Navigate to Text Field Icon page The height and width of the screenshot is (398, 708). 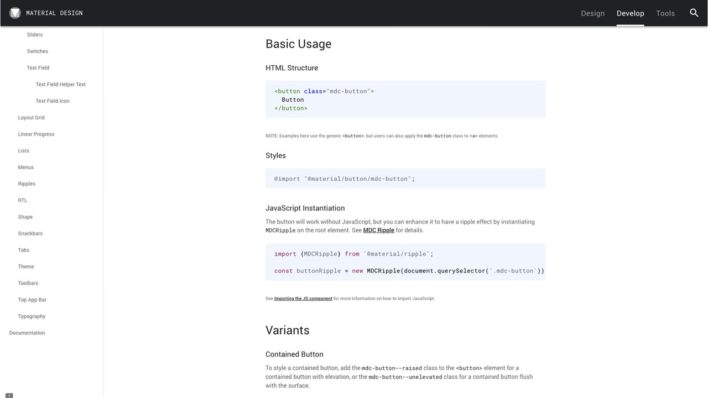point(53,101)
